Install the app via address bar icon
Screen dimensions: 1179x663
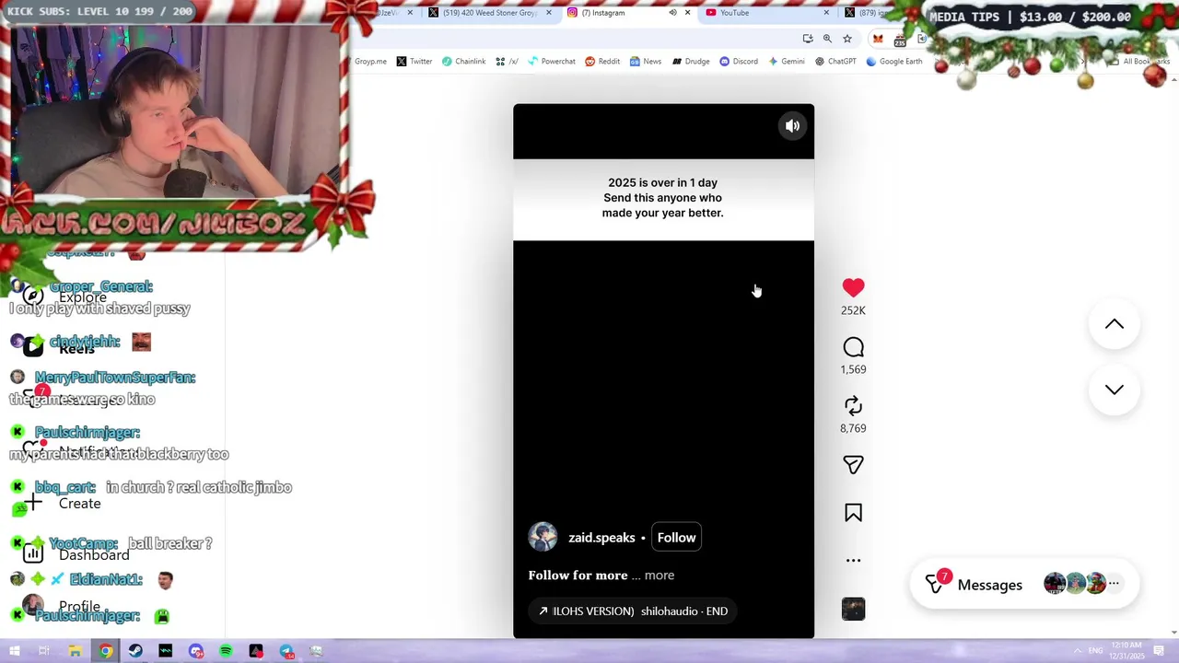pos(808,39)
